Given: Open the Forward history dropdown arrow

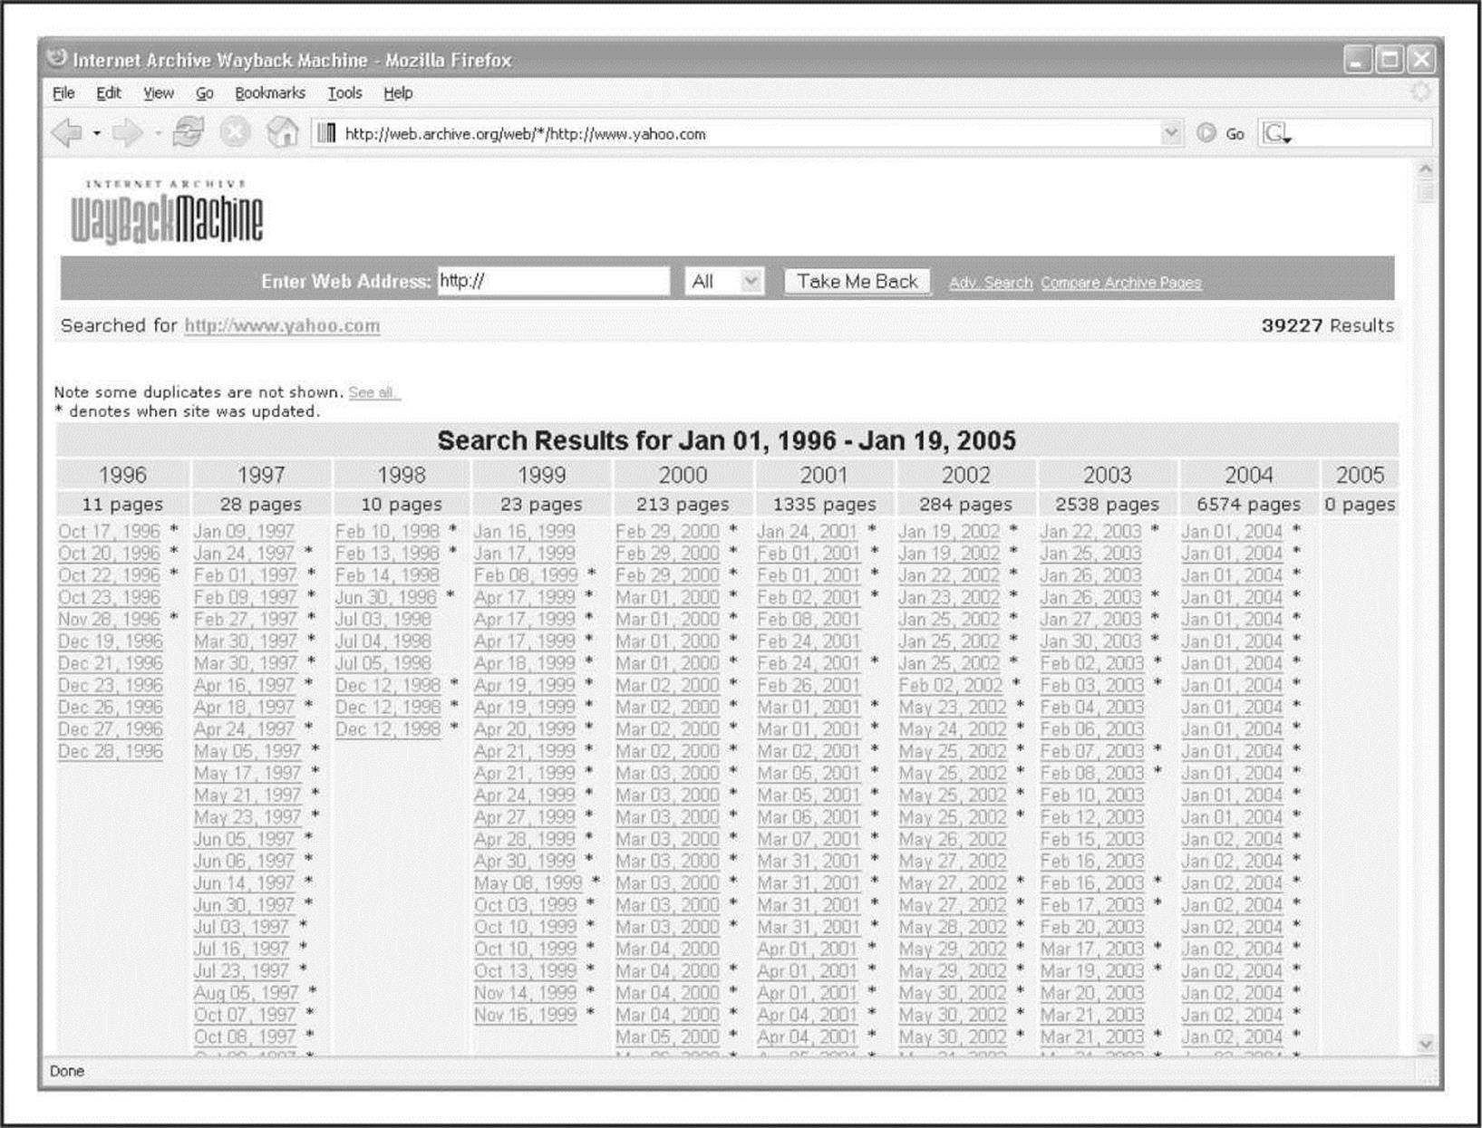Looking at the screenshot, I should [x=157, y=133].
